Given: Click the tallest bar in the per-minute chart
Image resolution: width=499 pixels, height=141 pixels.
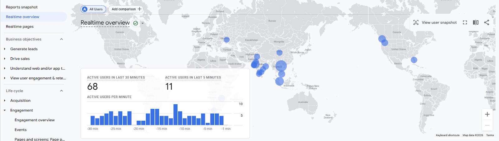Looking at the screenshot, I should coord(176,115).
